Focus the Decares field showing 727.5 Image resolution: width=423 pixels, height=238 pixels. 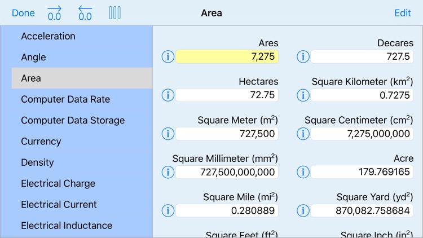(x=362, y=56)
